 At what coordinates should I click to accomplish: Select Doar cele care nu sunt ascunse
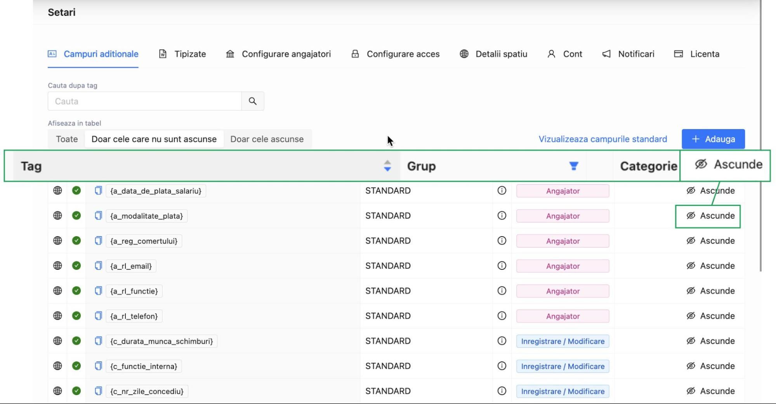click(154, 139)
